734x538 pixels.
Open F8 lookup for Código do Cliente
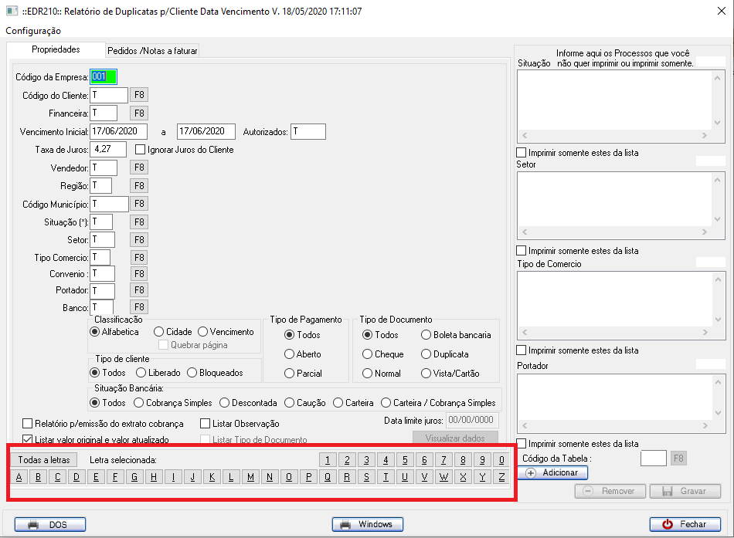pos(139,95)
